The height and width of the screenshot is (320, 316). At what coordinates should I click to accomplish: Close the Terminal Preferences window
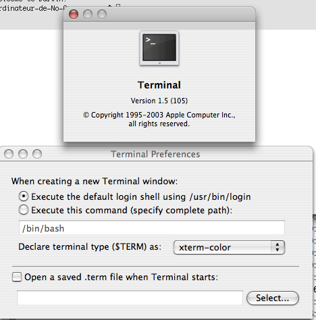pyautogui.click(x=9, y=154)
